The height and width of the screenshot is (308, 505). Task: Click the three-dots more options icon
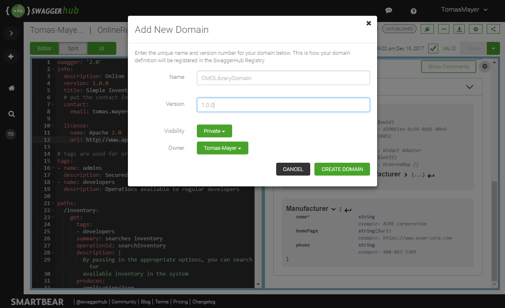(x=444, y=29)
